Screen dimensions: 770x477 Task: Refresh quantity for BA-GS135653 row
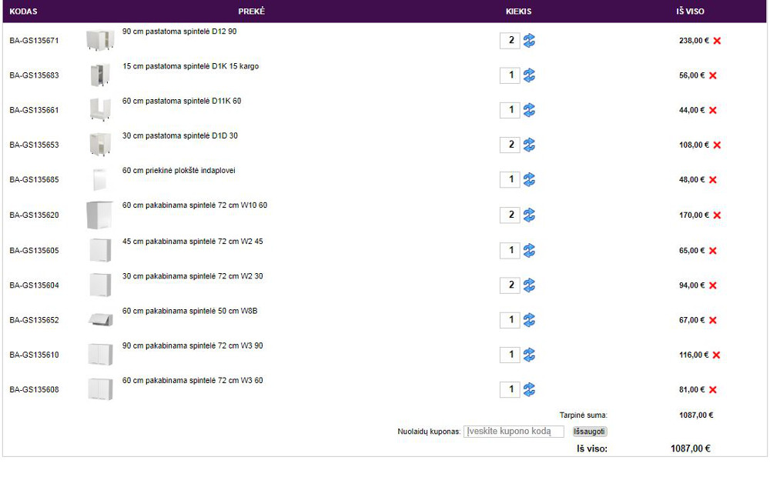click(x=529, y=145)
